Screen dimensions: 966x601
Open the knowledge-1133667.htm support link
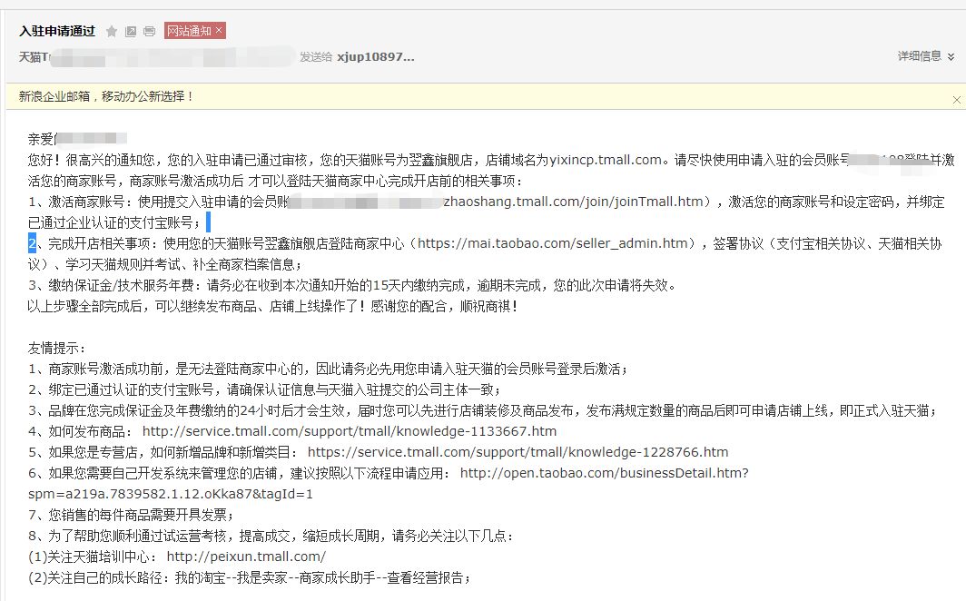tap(350, 431)
